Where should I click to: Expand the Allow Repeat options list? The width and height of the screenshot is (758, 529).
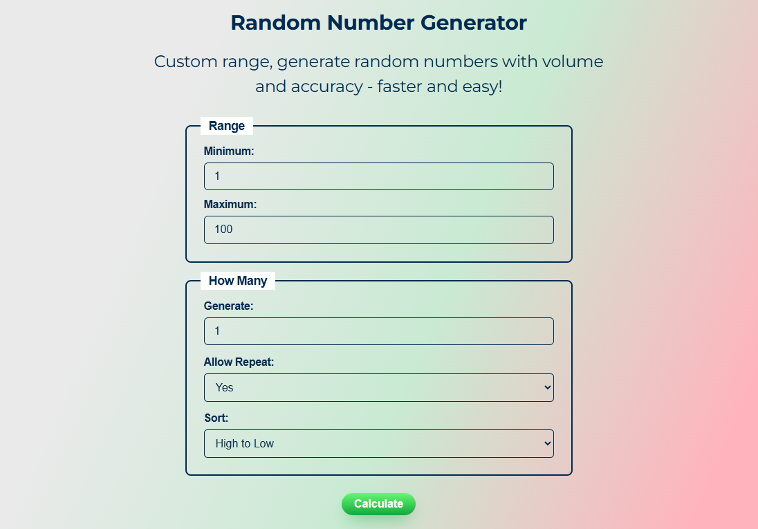[378, 387]
